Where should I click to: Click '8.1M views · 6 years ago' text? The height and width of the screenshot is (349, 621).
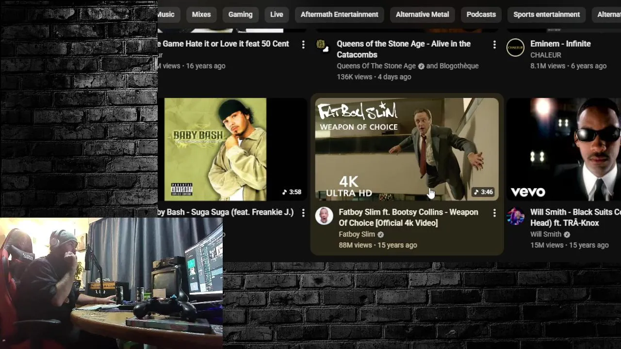pos(569,66)
